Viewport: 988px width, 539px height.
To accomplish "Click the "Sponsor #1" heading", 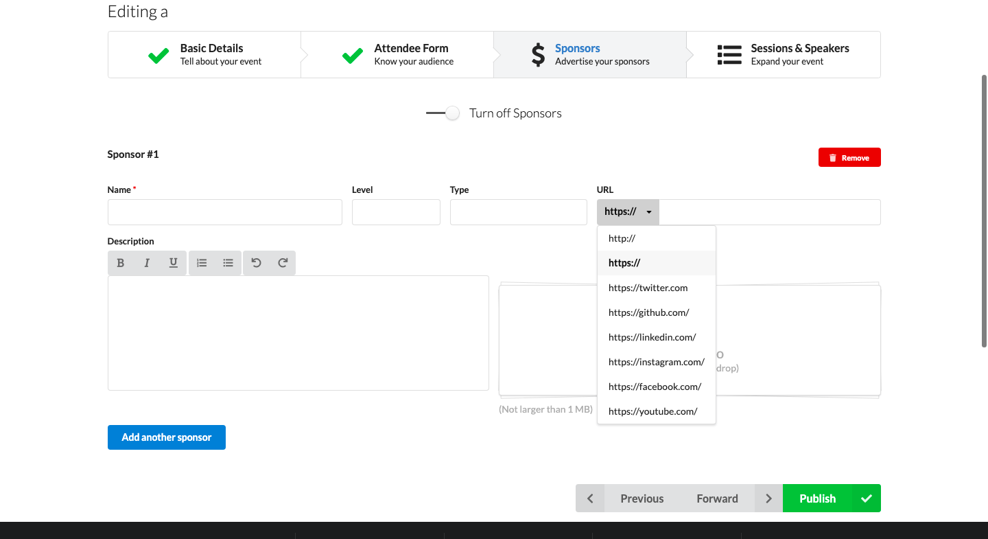I will click(x=133, y=154).
